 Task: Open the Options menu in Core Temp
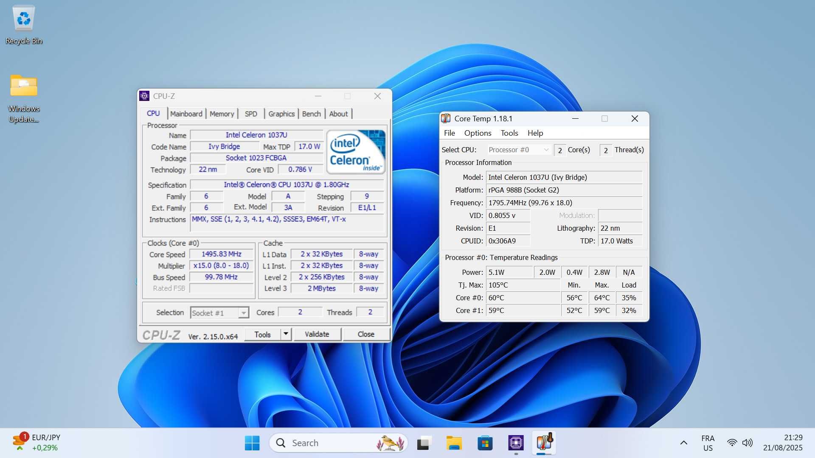[x=478, y=133]
